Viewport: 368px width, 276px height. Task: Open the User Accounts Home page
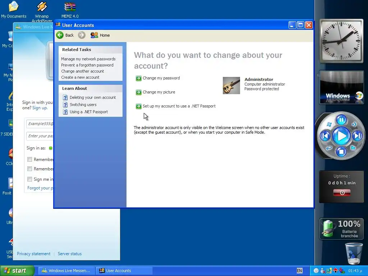tap(100, 35)
